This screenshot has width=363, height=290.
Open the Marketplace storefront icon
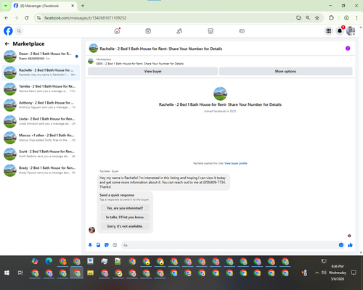pos(211,31)
